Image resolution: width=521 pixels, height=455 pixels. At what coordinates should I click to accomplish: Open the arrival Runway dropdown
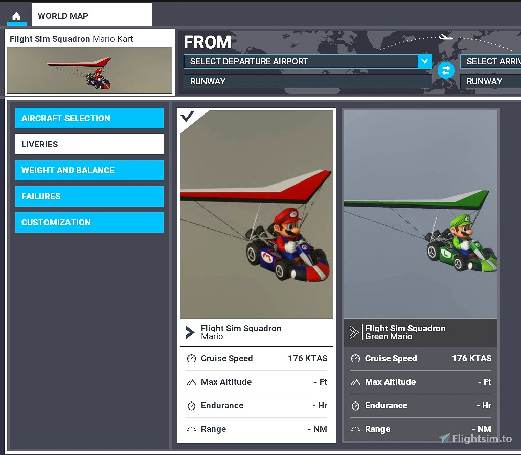(490, 81)
